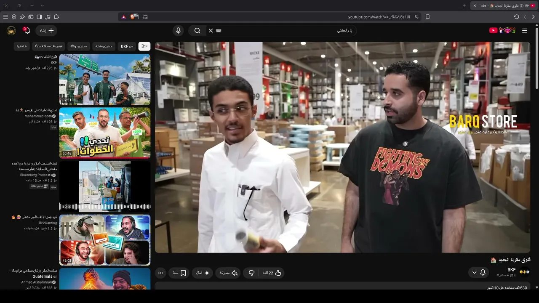This screenshot has height=303, width=539.
Task: Open Brave Shields lion icon
Action: click(133, 17)
